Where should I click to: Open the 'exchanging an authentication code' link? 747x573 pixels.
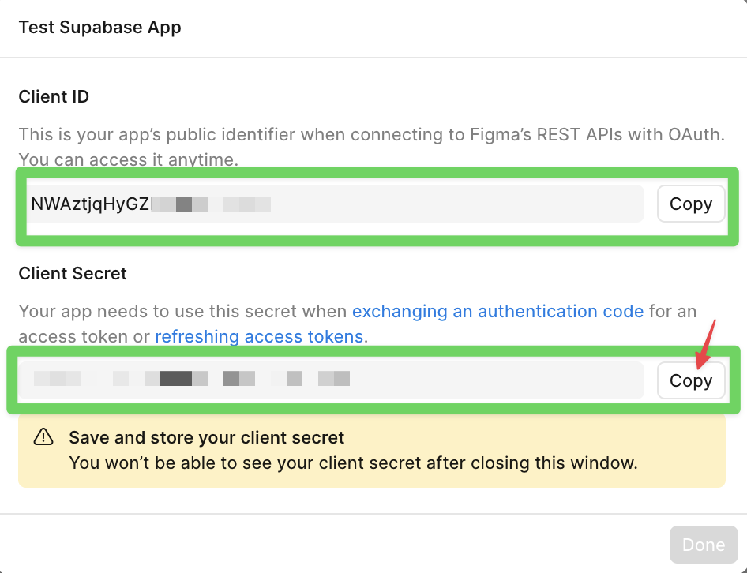[497, 311]
